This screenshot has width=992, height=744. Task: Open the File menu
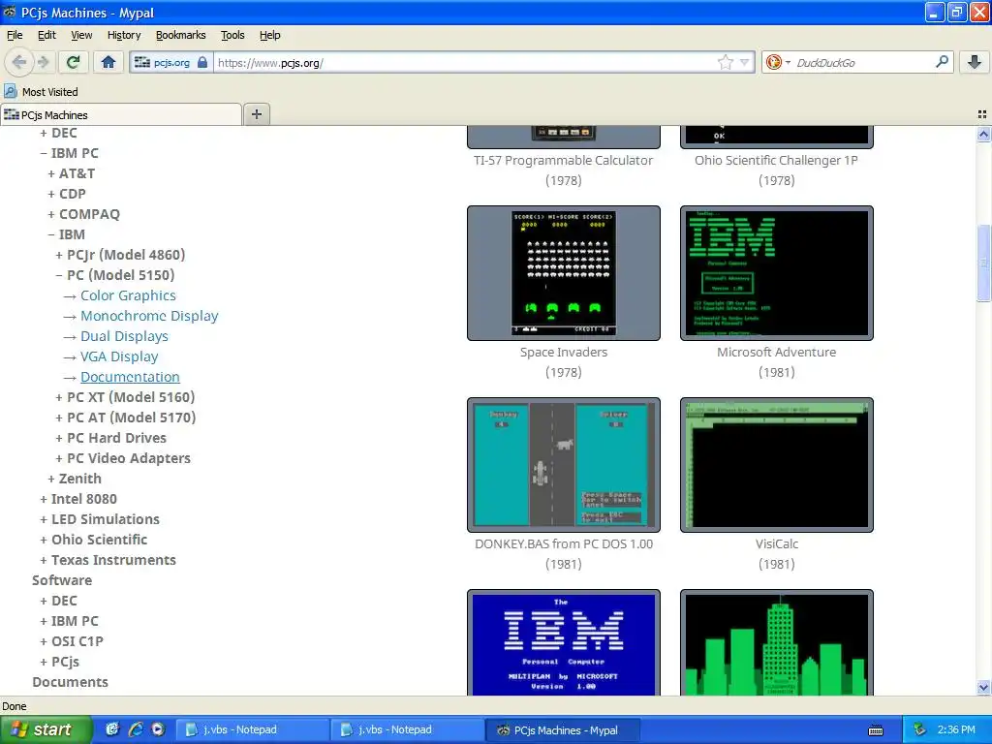(x=15, y=35)
